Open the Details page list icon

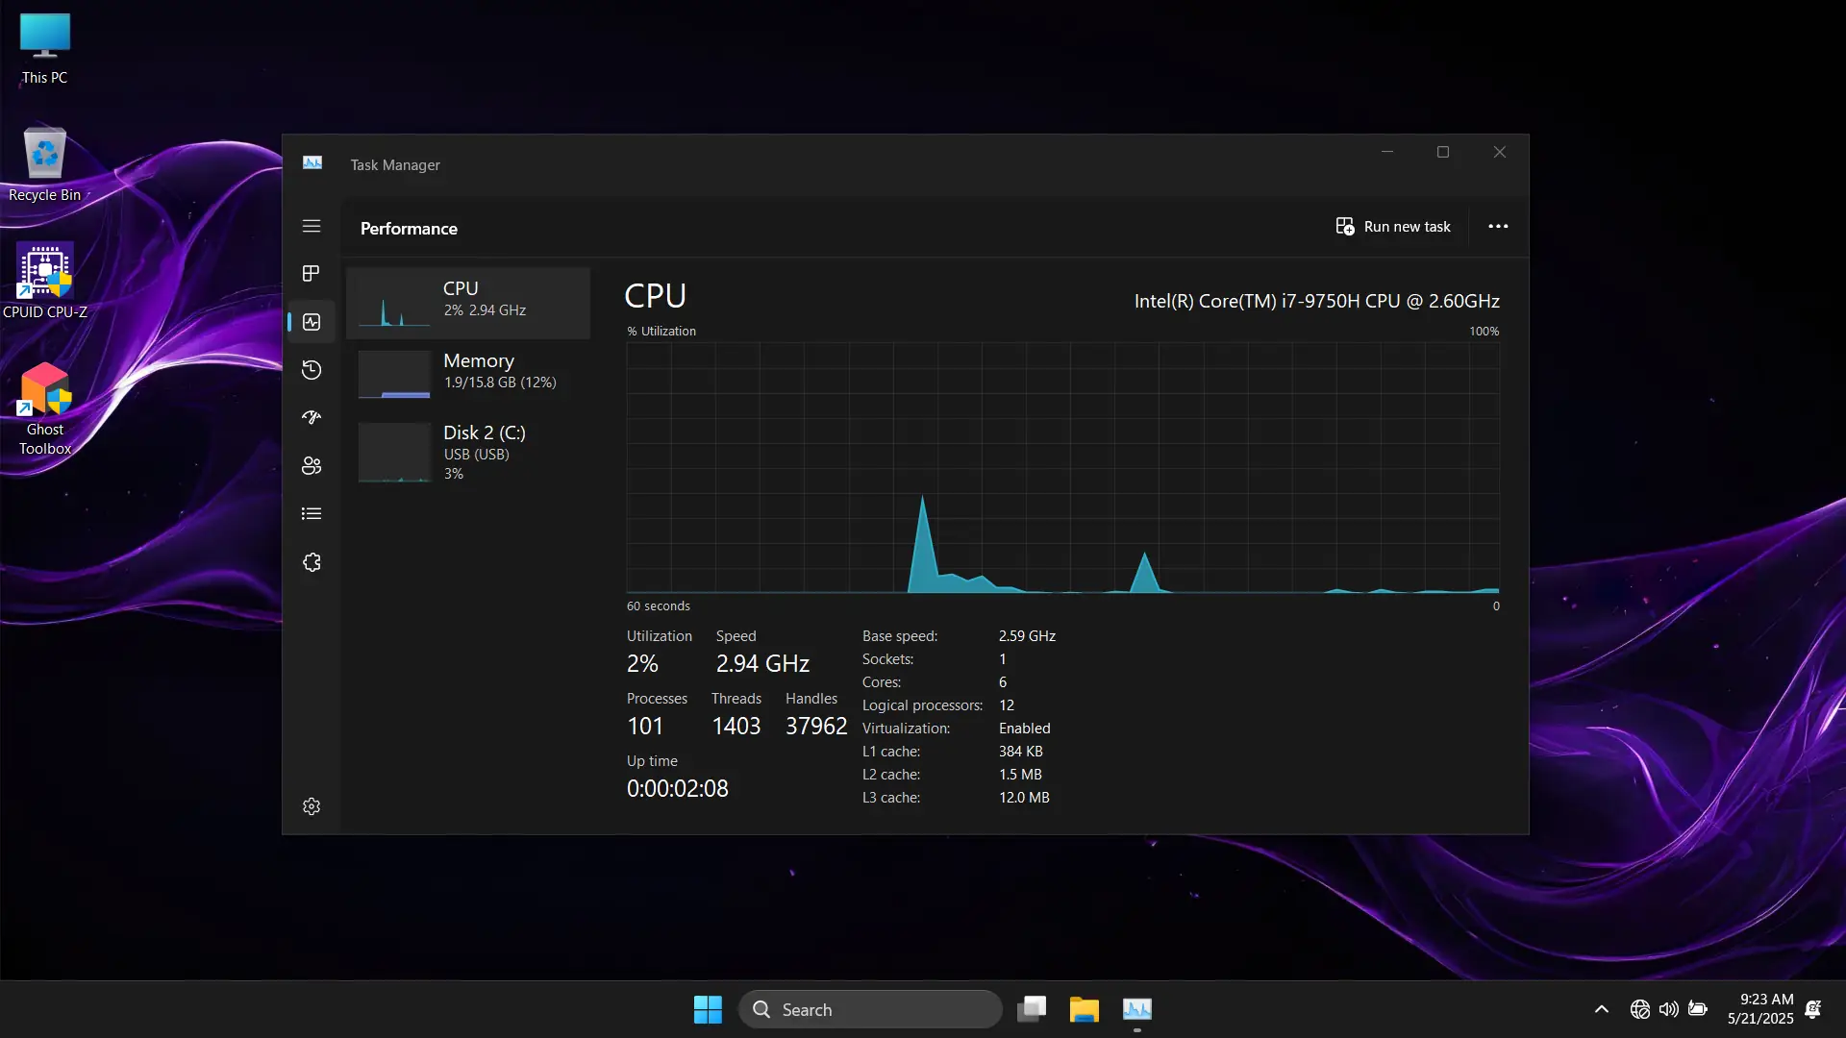pos(312,514)
